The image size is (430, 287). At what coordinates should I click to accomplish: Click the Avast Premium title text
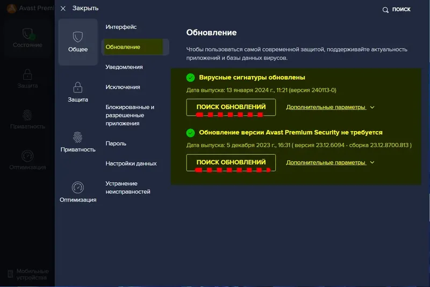[x=37, y=8]
